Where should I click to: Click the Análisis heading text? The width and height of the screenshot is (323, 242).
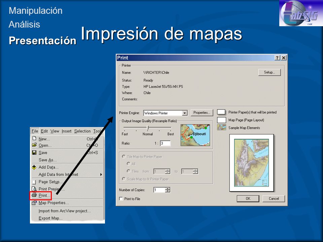(24, 24)
